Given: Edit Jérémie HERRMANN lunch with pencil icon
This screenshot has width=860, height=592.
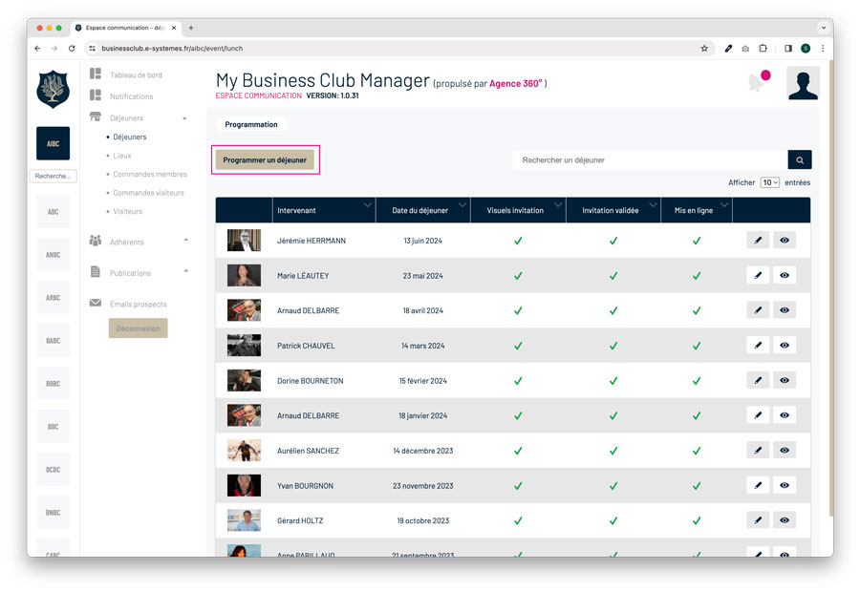Looking at the screenshot, I should tap(758, 241).
